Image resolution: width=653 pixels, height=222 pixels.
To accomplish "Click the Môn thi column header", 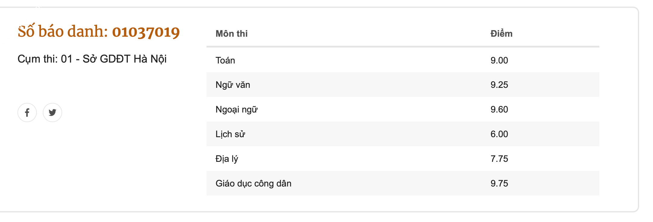I will pos(232,33).
